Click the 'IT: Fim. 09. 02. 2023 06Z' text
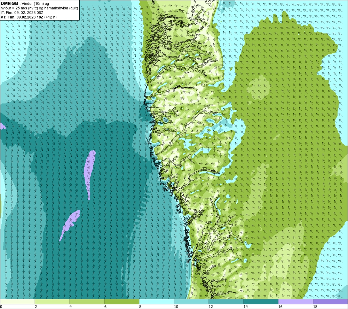Viewport: 348px width, 309px height. click(x=22, y=13)
